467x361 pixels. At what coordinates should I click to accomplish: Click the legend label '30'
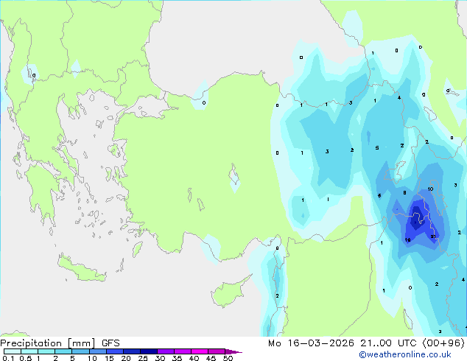click(x=160, y=358)
